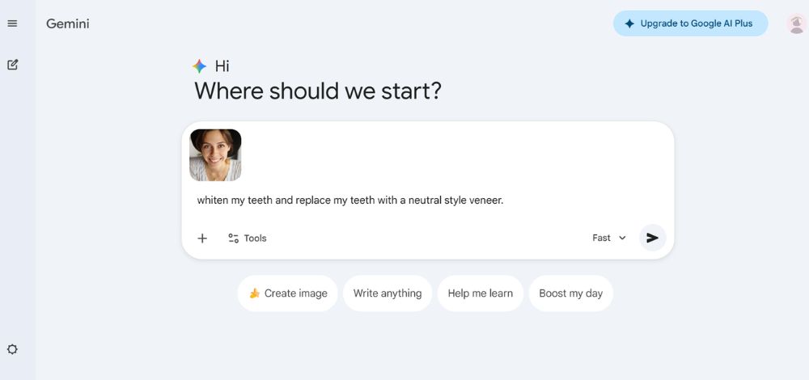This screenshot has width=809, height=380.
Task: Select the Boost my day chip
Action: pos(571,293)
